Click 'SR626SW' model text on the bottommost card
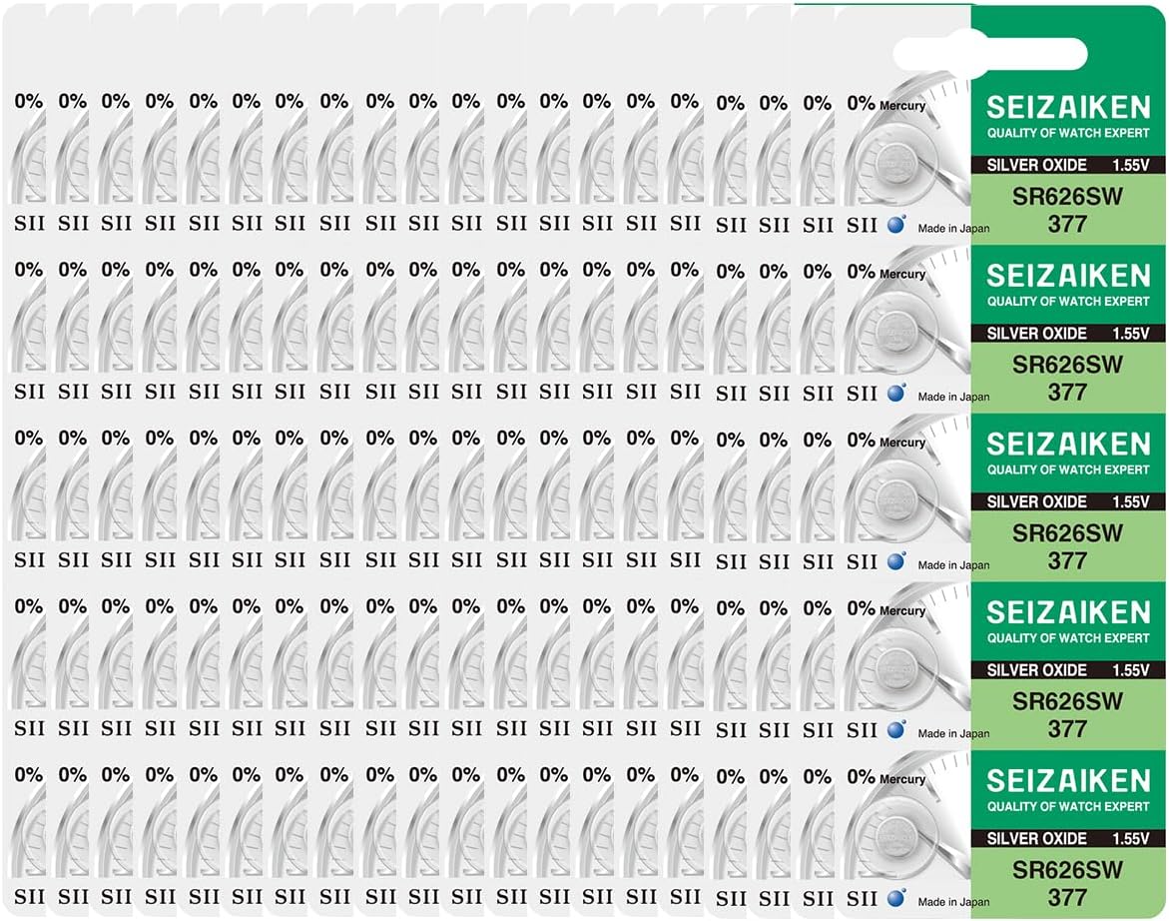Image resolution: width=1169 pixels, height=921 pixels. [x=1067, y=869]
